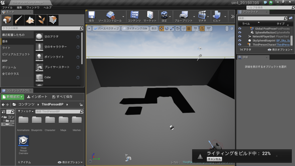Image resolution: width=295 pixels, height=166 pixels.
Task: Click the ビルド build icon
Action: point(217,16)
